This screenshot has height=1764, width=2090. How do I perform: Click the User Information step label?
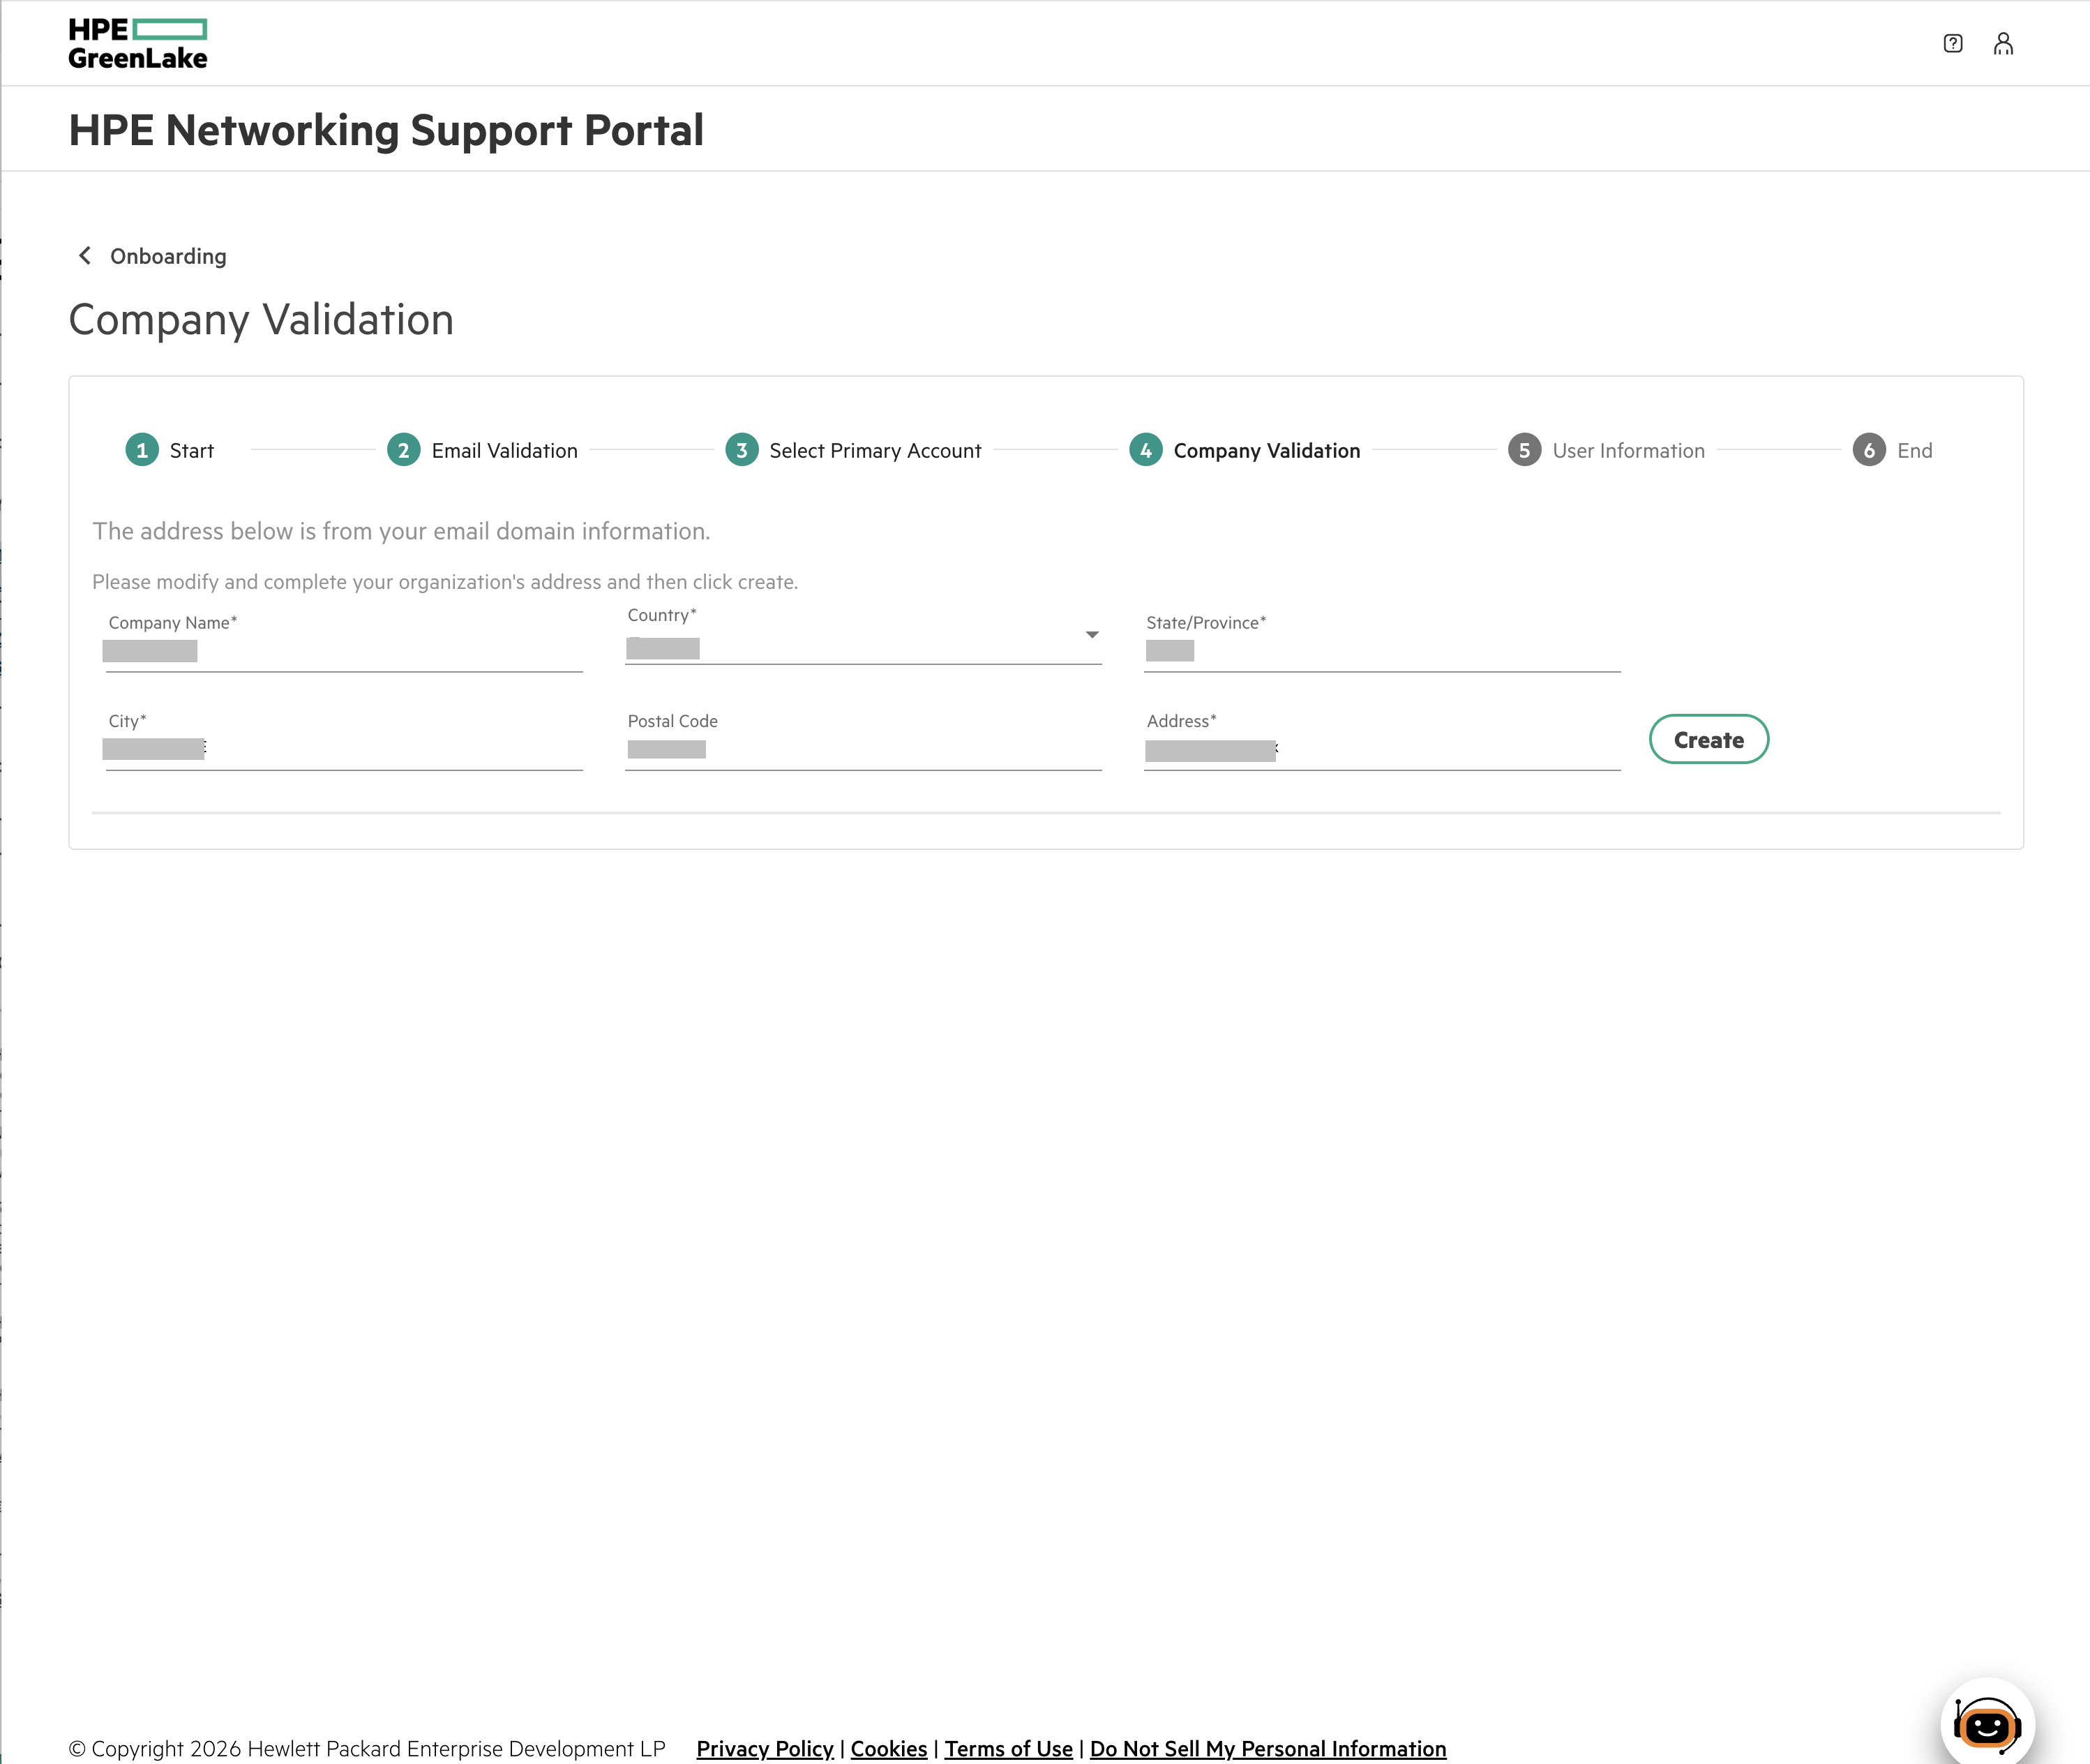pyautogui.click(x=1628, y=451)
